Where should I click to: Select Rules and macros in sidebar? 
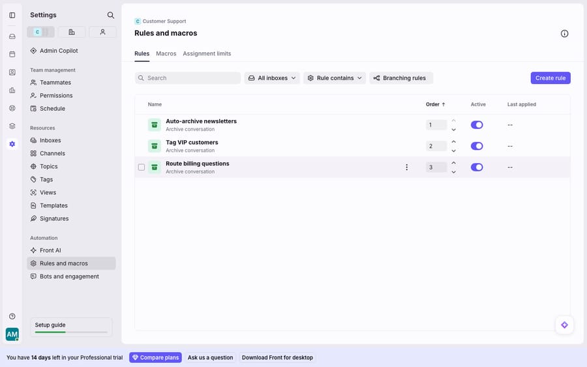71,263
